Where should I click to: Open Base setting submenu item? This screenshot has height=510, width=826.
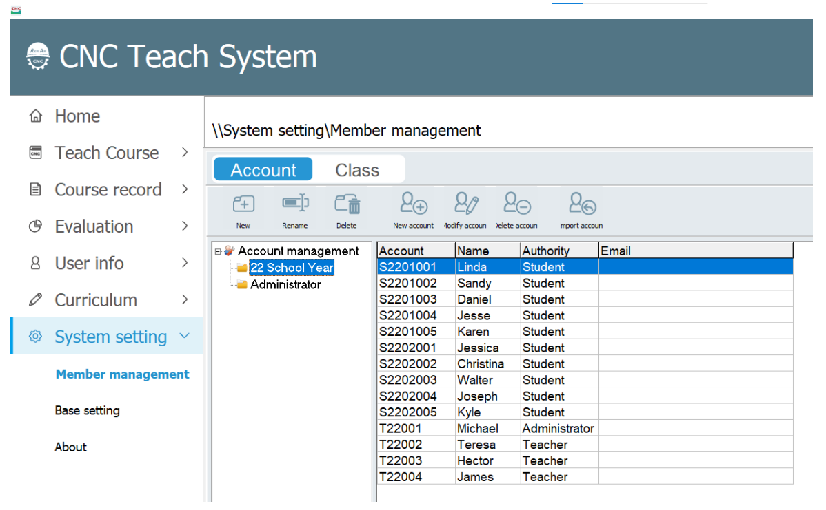(x=87, y=411)
